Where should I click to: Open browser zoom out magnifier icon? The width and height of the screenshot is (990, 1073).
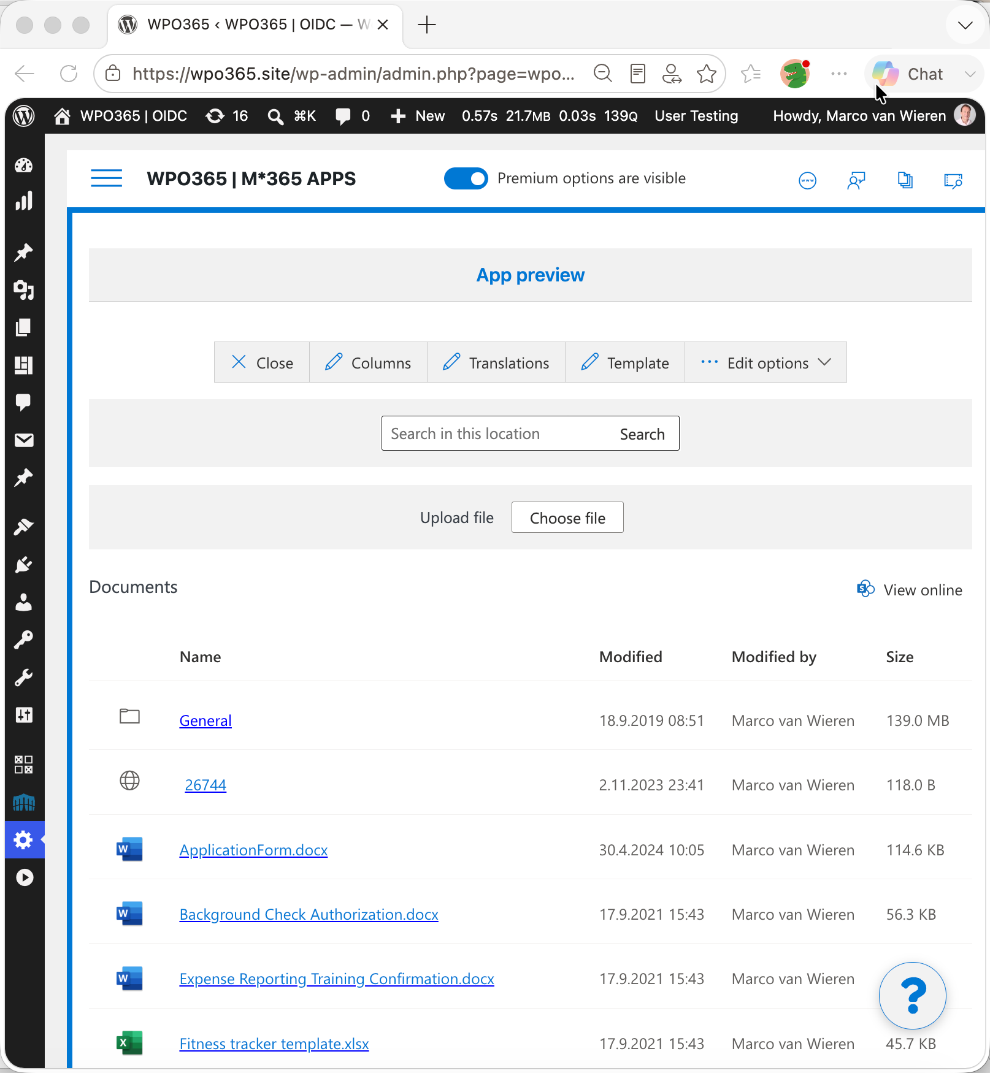[603, 74]
